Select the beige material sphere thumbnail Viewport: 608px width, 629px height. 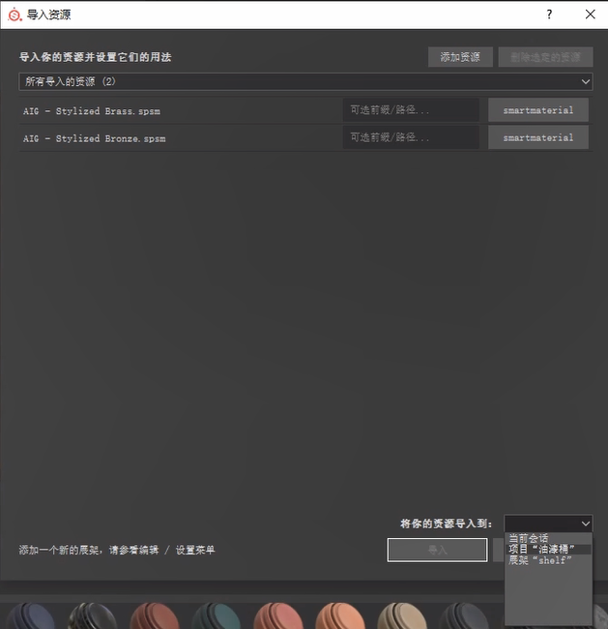(x=401, y=616)
